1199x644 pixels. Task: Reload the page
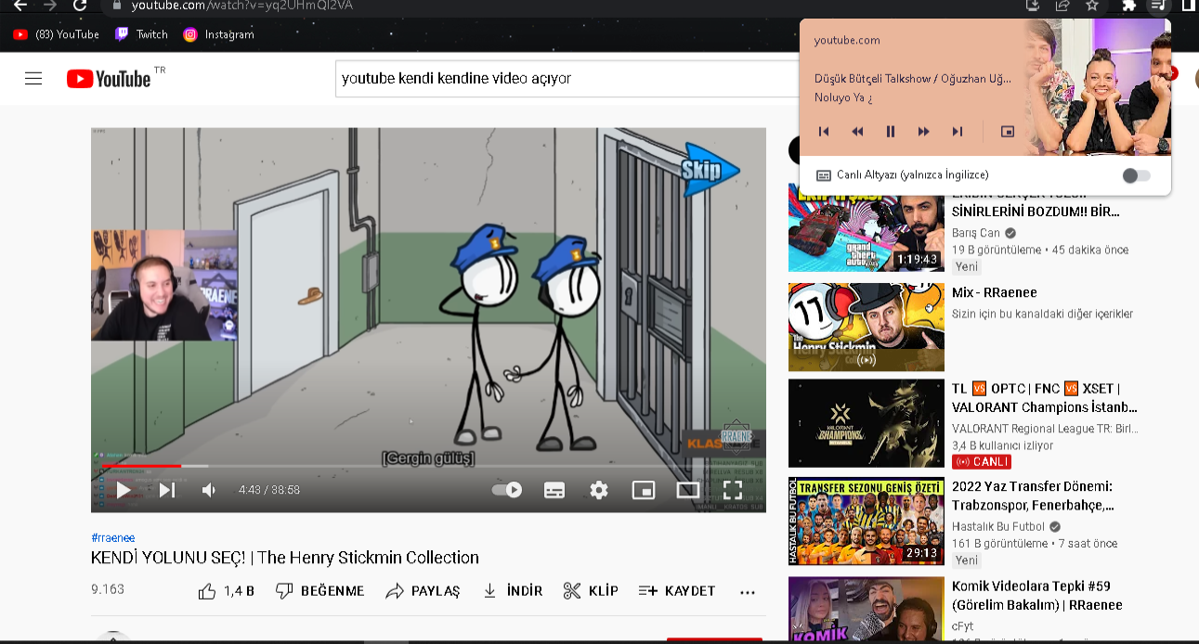pyautogui.click(x=80, y=6)
